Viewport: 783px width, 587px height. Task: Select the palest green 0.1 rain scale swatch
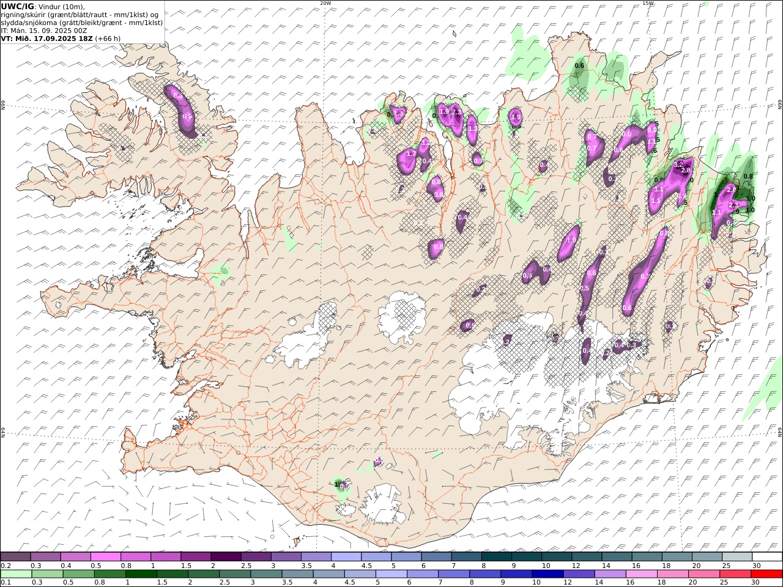16,574
